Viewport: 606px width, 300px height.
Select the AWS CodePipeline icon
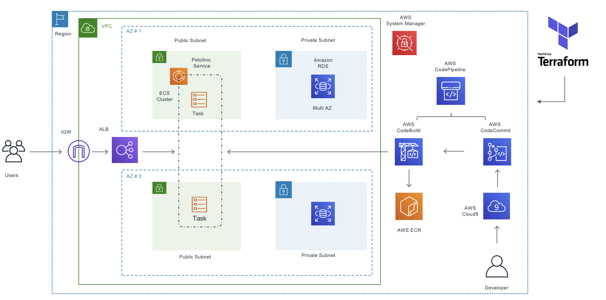coord(451,91)
